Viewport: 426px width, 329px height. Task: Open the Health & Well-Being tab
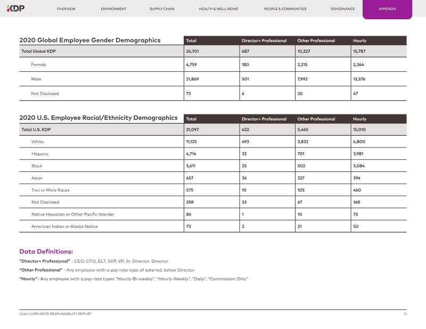click(x=218, y=9)
